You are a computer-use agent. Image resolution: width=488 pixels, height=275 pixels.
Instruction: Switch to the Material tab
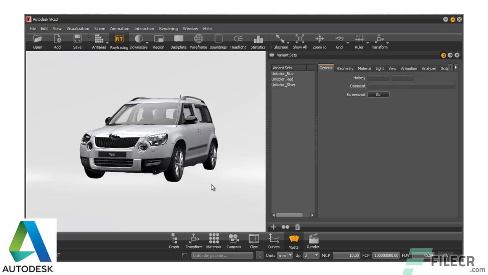pos(364,68)
